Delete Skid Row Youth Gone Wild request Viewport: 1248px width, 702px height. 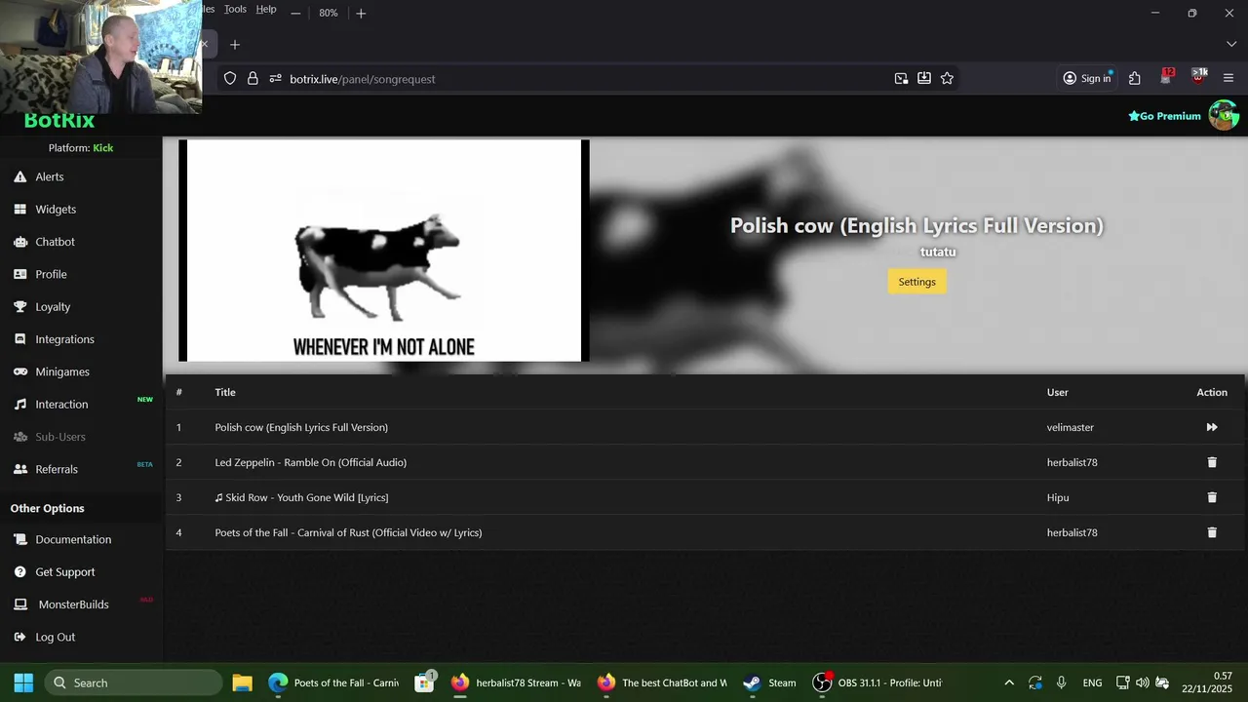pos(1212,497)
